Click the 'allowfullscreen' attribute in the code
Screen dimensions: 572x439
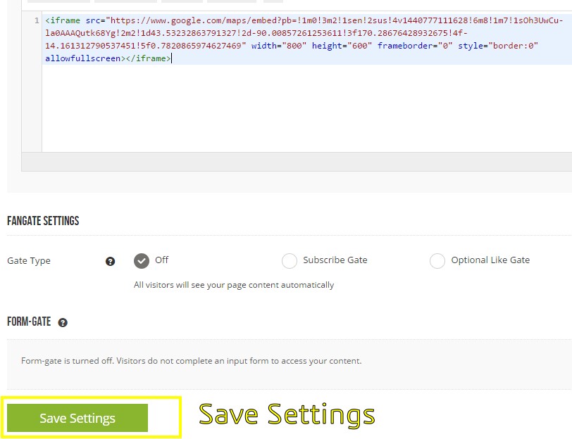(x=83, y=58)
